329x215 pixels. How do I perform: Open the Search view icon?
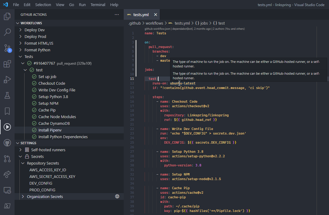pyautogui.click(x=7, y=32)
